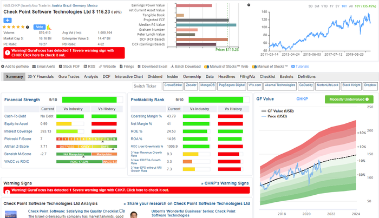Screen dimensions: 379x218
Task: Switch to the 30-Y Financials tab
Action: (x=41, y=76)
